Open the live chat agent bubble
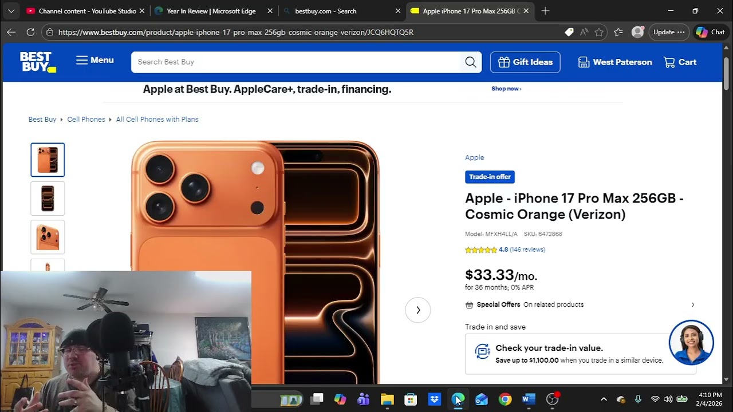 click(x=691, y=343)
